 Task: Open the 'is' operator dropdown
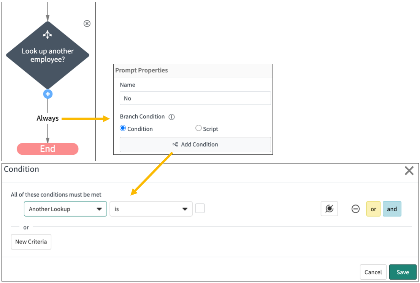click(151, 209)
